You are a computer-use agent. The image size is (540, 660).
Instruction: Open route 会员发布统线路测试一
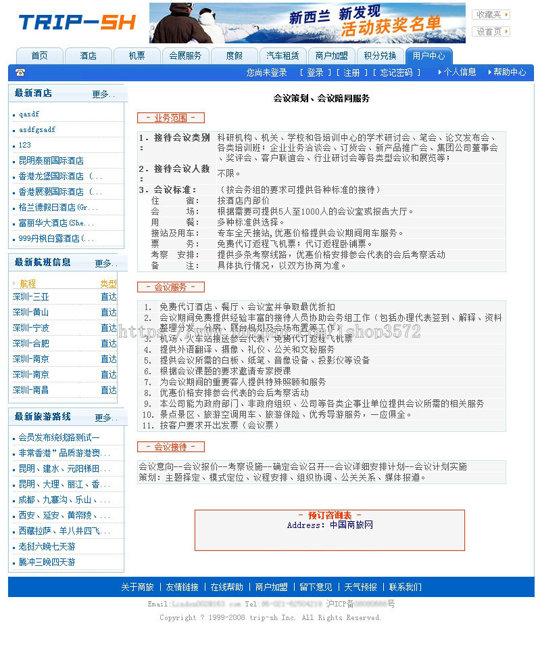pos(59,438)
